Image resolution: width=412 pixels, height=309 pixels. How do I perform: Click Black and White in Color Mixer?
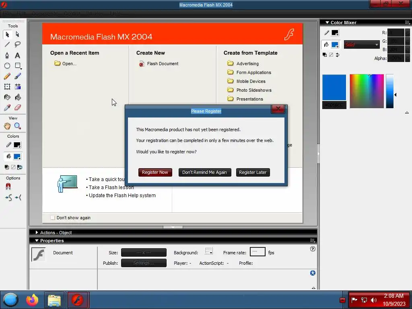[x=325, y=55]
